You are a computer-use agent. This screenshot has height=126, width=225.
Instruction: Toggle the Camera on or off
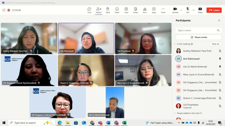(x=175, y=10)
